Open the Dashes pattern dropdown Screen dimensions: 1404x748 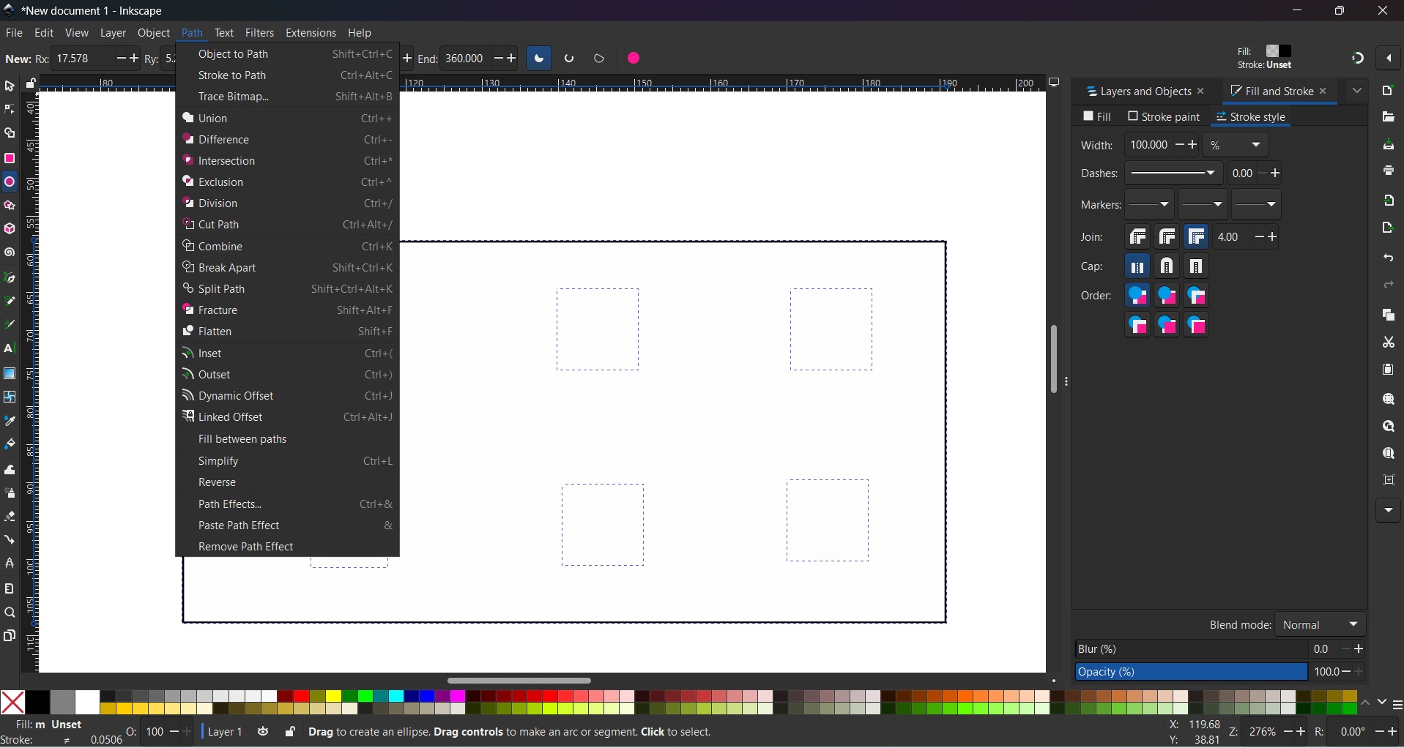(1174, 173)
